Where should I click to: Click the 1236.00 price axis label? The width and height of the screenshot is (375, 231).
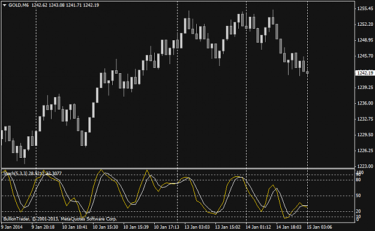click(365, 103)
